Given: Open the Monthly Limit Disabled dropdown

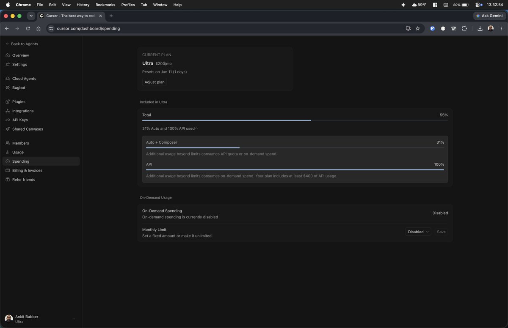Looking at the screenshot, I should 418,232.
